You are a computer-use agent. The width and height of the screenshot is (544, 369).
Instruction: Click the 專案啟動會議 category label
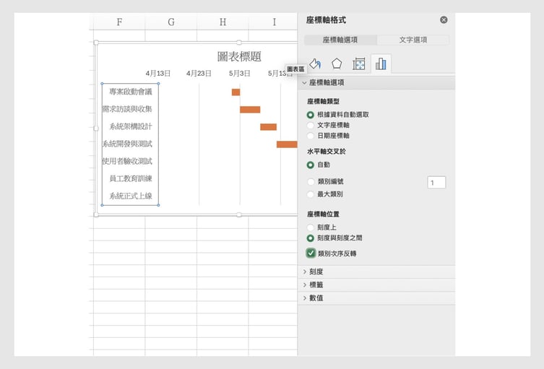pyautogui.click(x=131, y=92)
